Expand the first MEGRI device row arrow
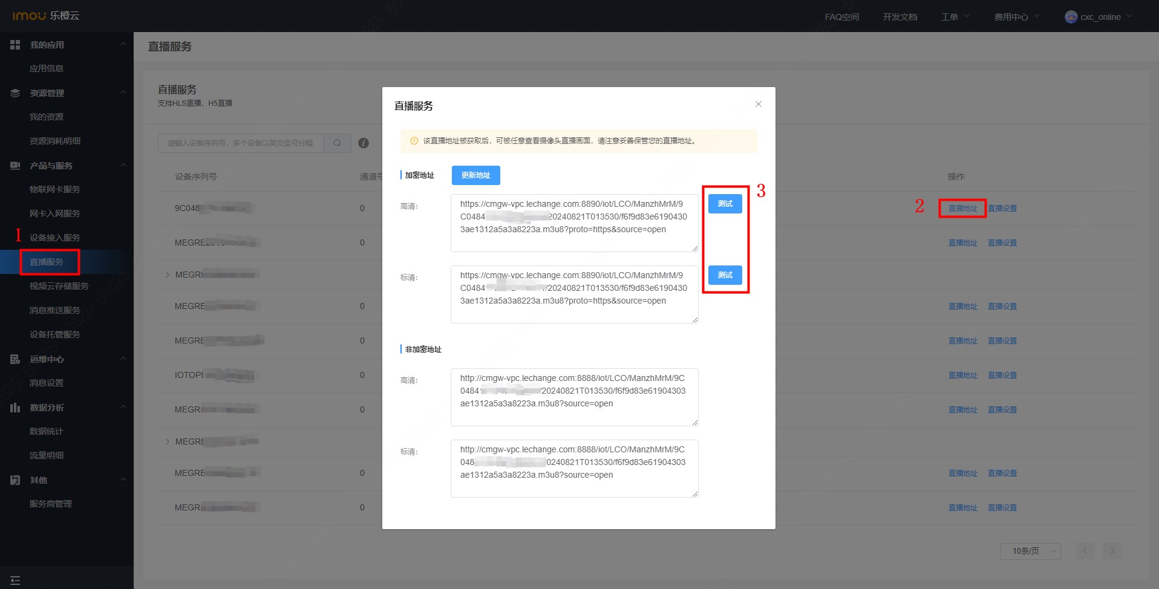1159x589 pixels. tap(168, 275)
